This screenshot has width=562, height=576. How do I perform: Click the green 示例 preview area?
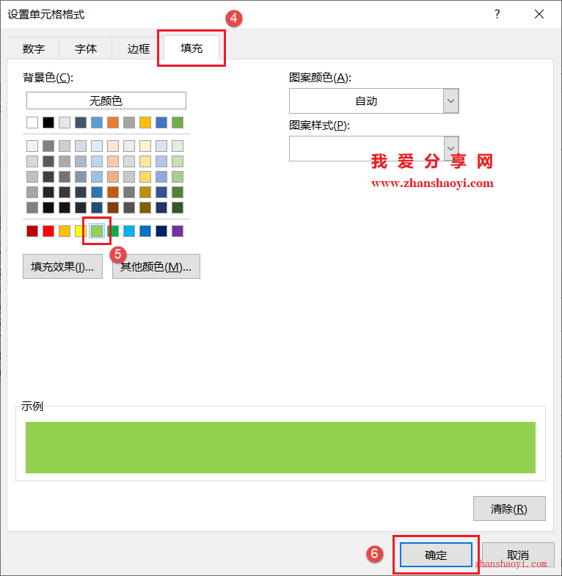tap(280, 448)
